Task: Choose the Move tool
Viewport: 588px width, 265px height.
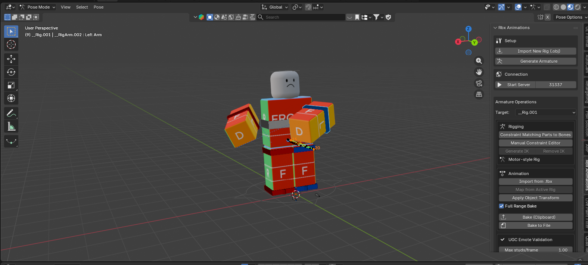Action: coord(11,59)
